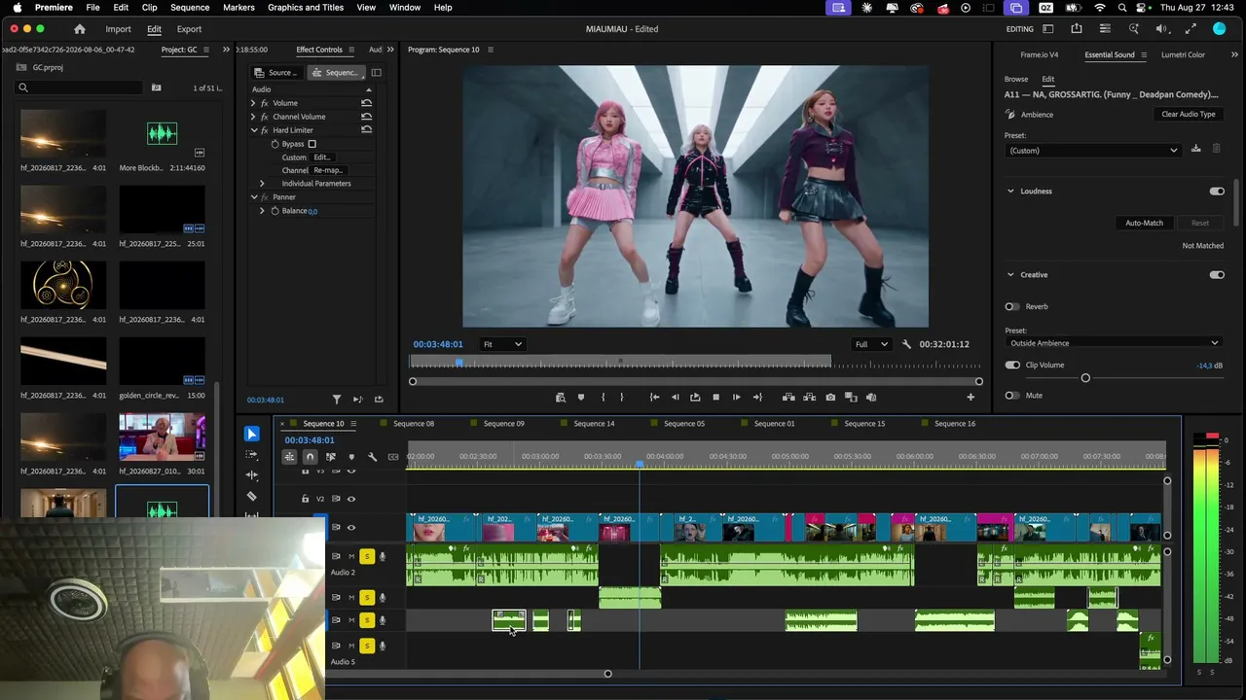Open the (Custom) preset dropdown
Viewport: 1246px width, 700px height.
pyautogui.click(x=1093, y=151)
